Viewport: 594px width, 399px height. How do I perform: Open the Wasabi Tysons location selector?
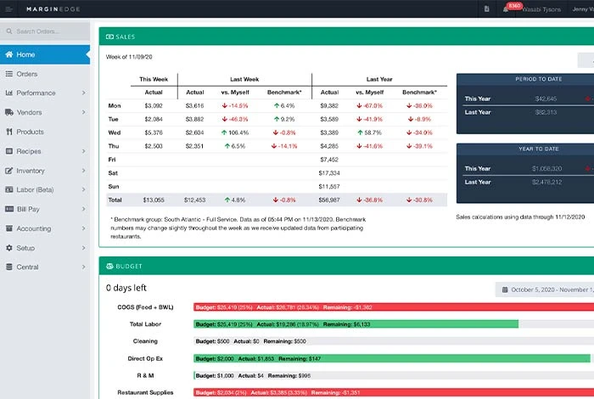[541, 9]
